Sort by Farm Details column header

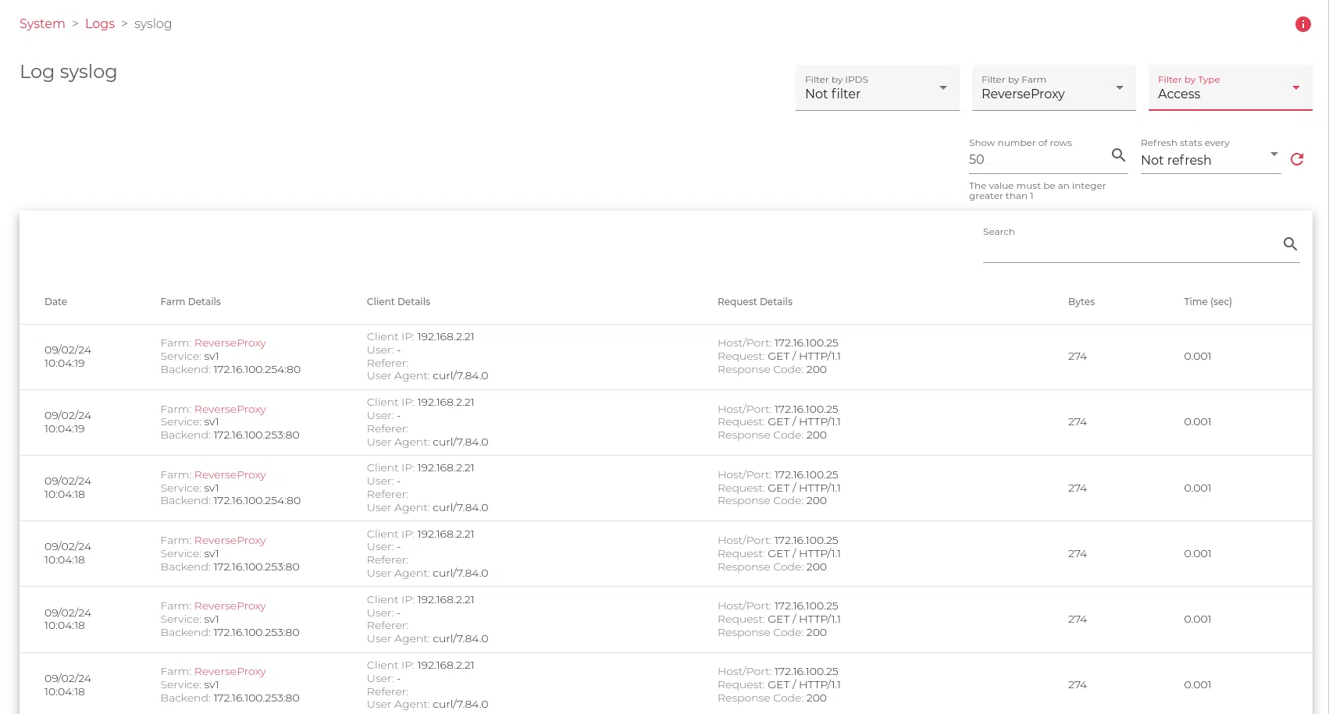click(191, 302)
